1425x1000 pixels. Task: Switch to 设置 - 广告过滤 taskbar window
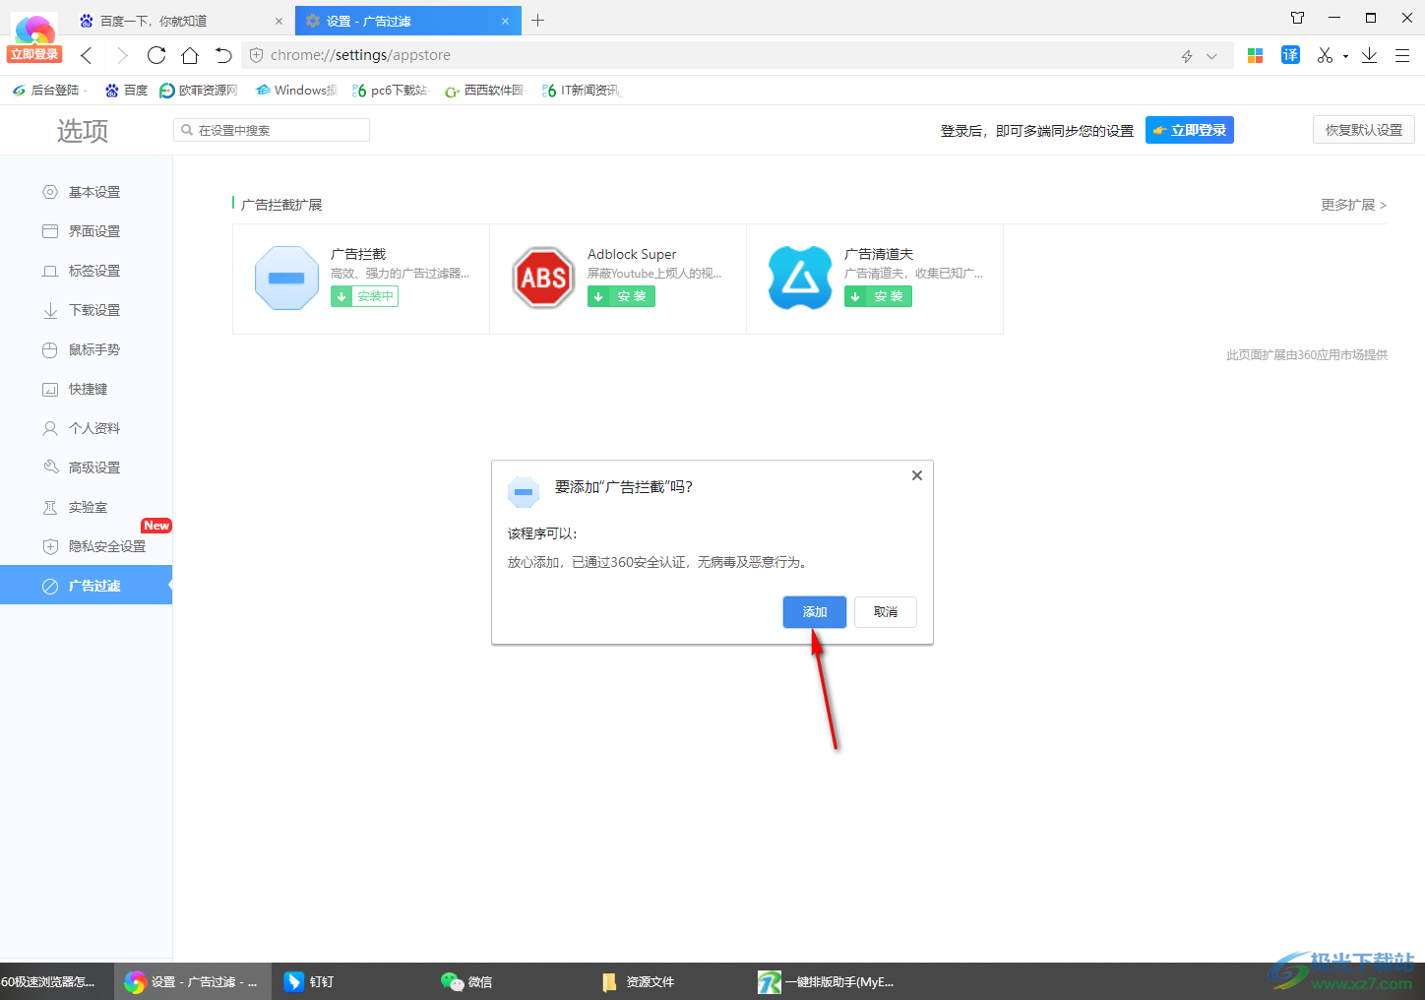(x=192, y=981)
